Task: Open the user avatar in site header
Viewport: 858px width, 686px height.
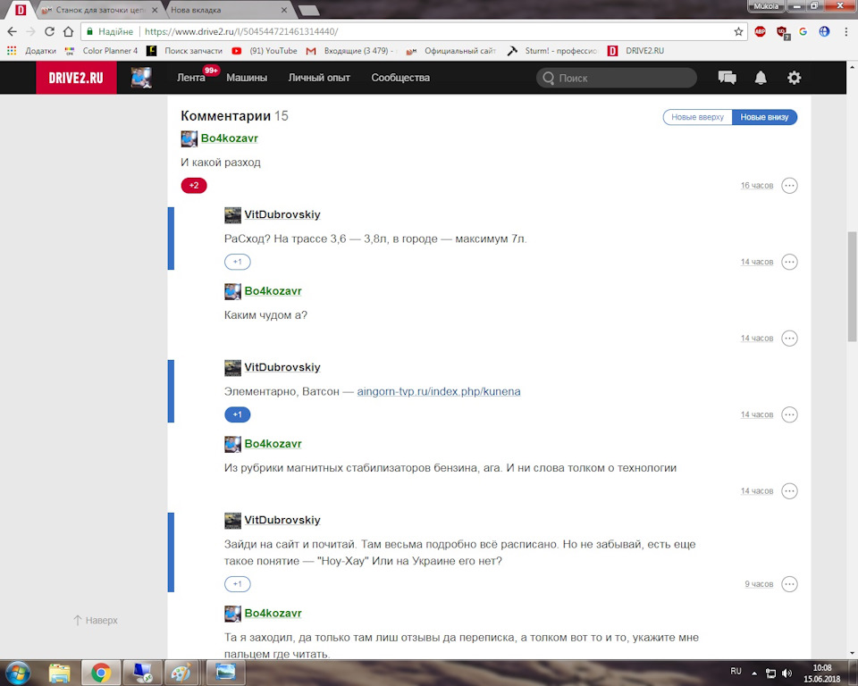Action: point(141,78)
